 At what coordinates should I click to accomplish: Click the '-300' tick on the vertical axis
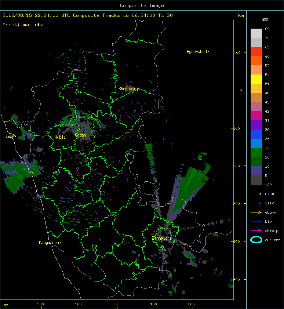[235, 204]
